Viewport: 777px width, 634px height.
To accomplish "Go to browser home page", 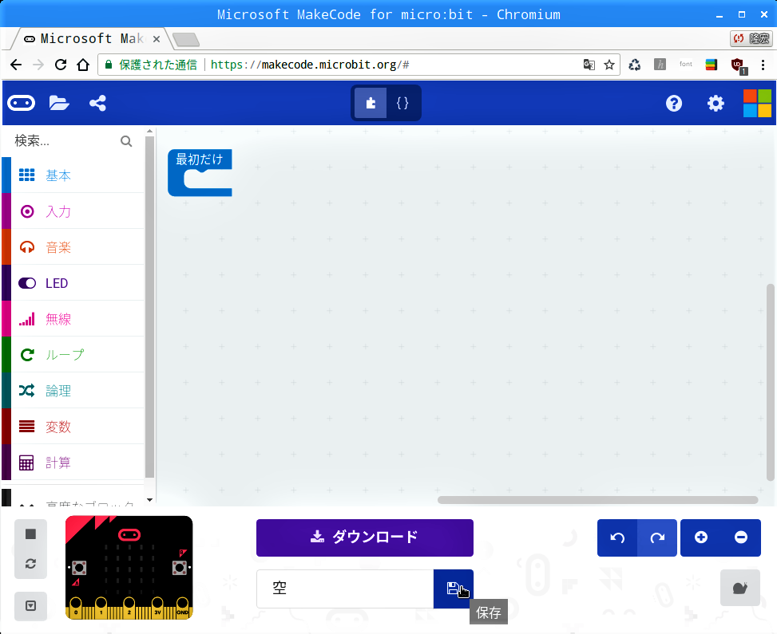I will [x=83, y=65].
